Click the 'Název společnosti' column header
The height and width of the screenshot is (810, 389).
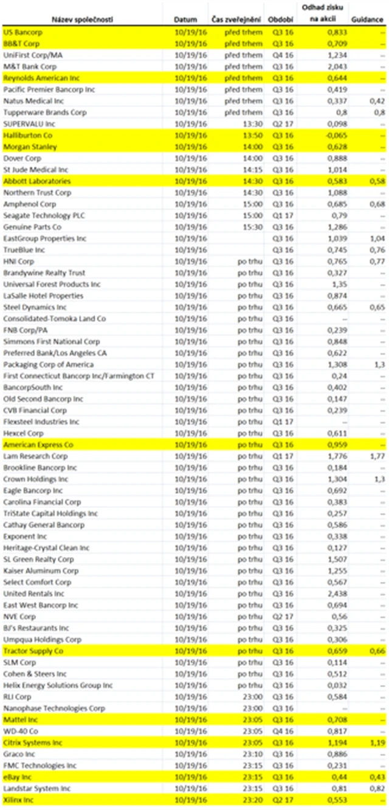(x=81, y=19)
